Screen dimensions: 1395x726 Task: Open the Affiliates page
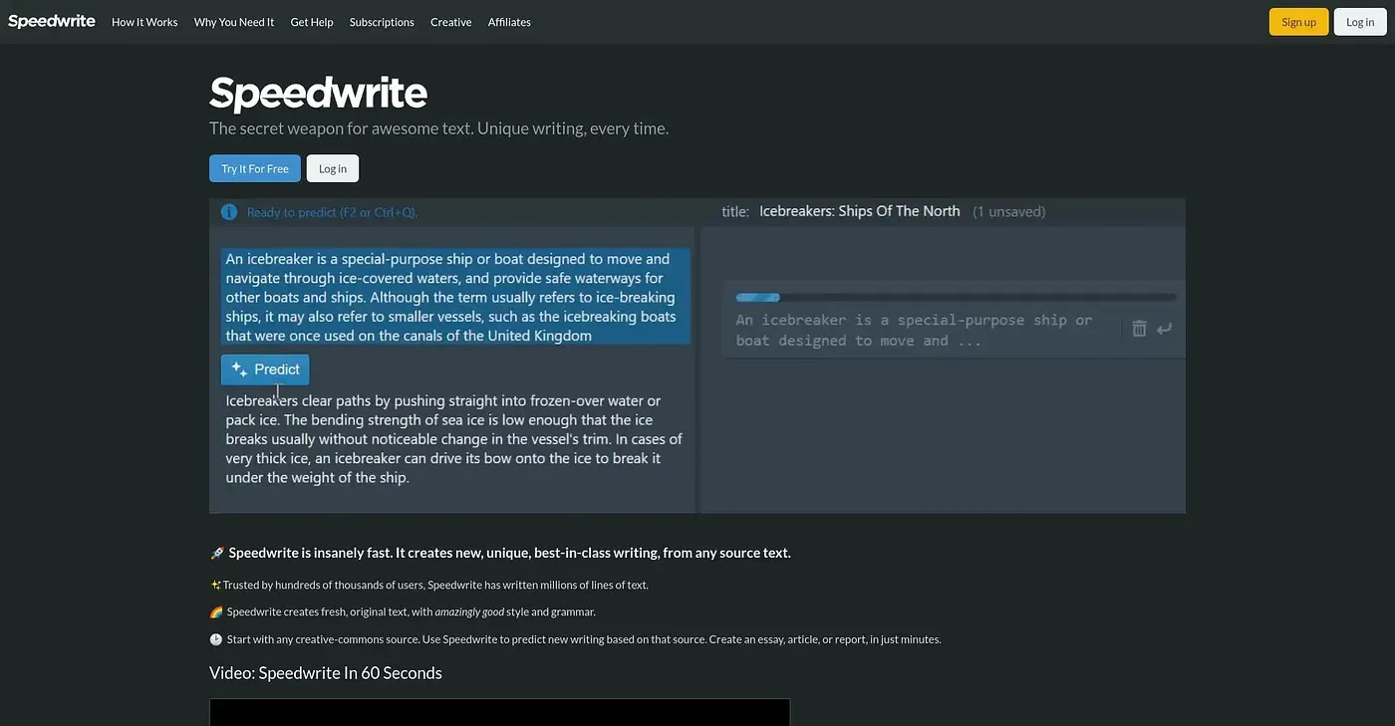pos(509,22)
